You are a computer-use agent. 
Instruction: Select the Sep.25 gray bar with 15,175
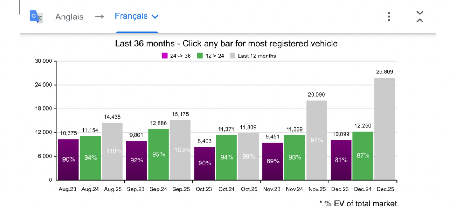click(180, 150)
